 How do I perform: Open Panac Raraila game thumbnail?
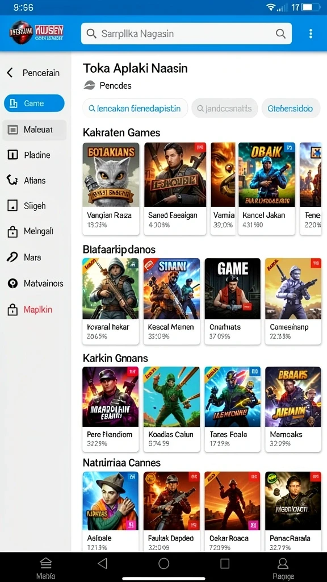(x=293, y=501)
